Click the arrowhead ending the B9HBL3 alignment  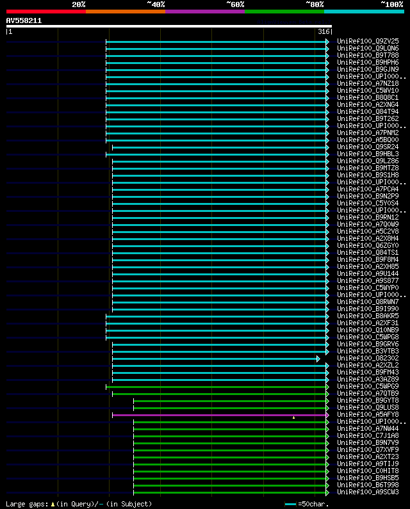pos(327,154)
